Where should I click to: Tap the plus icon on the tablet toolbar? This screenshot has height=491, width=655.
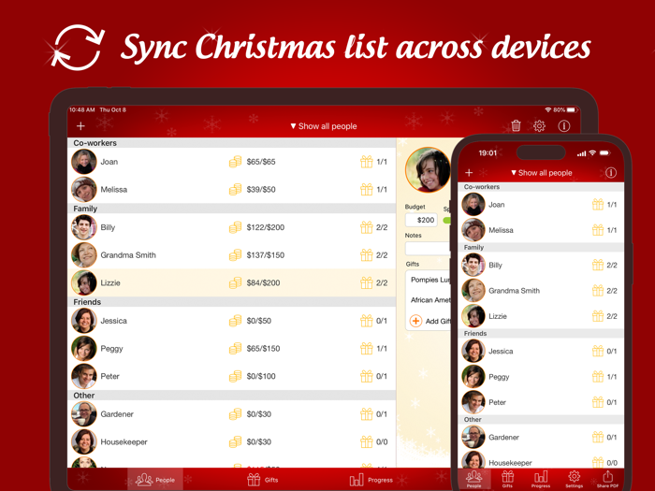pos(80,125)
